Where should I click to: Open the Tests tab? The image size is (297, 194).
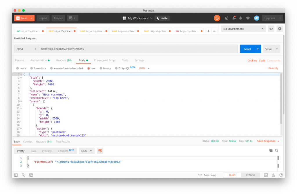coord(125,60)
